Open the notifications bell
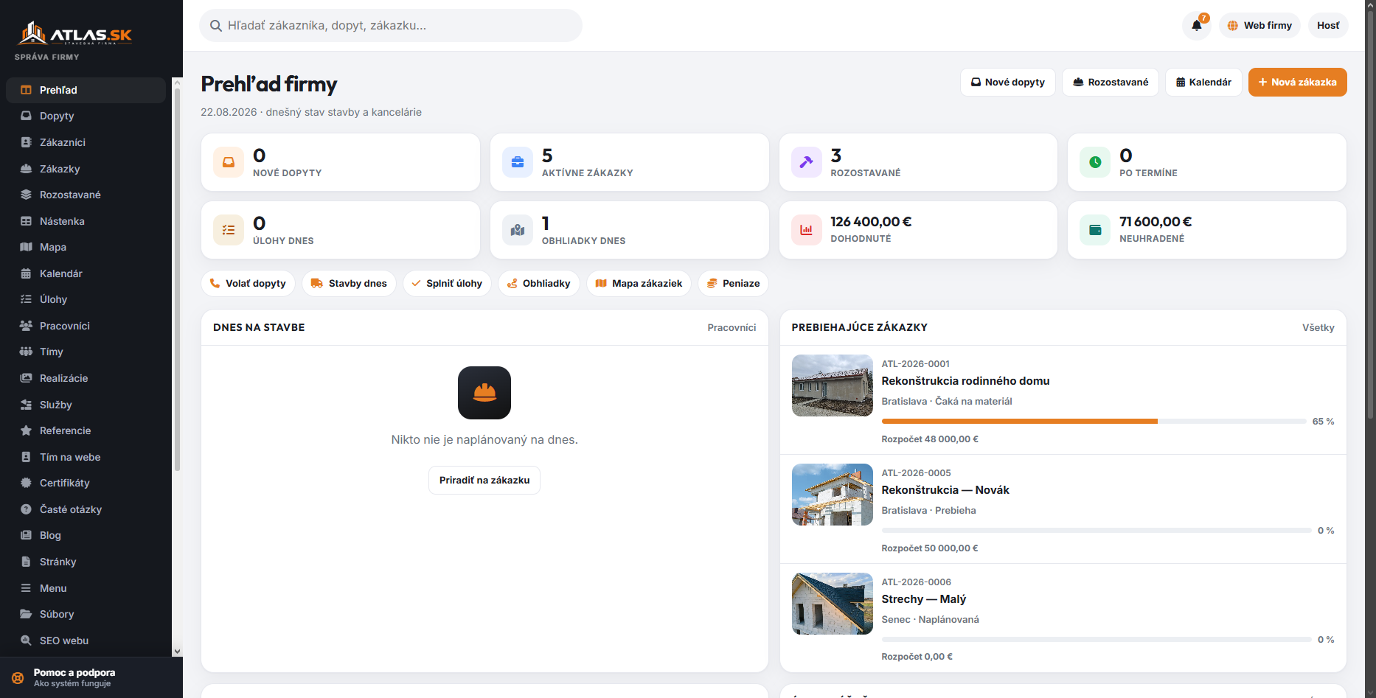 1197,26
